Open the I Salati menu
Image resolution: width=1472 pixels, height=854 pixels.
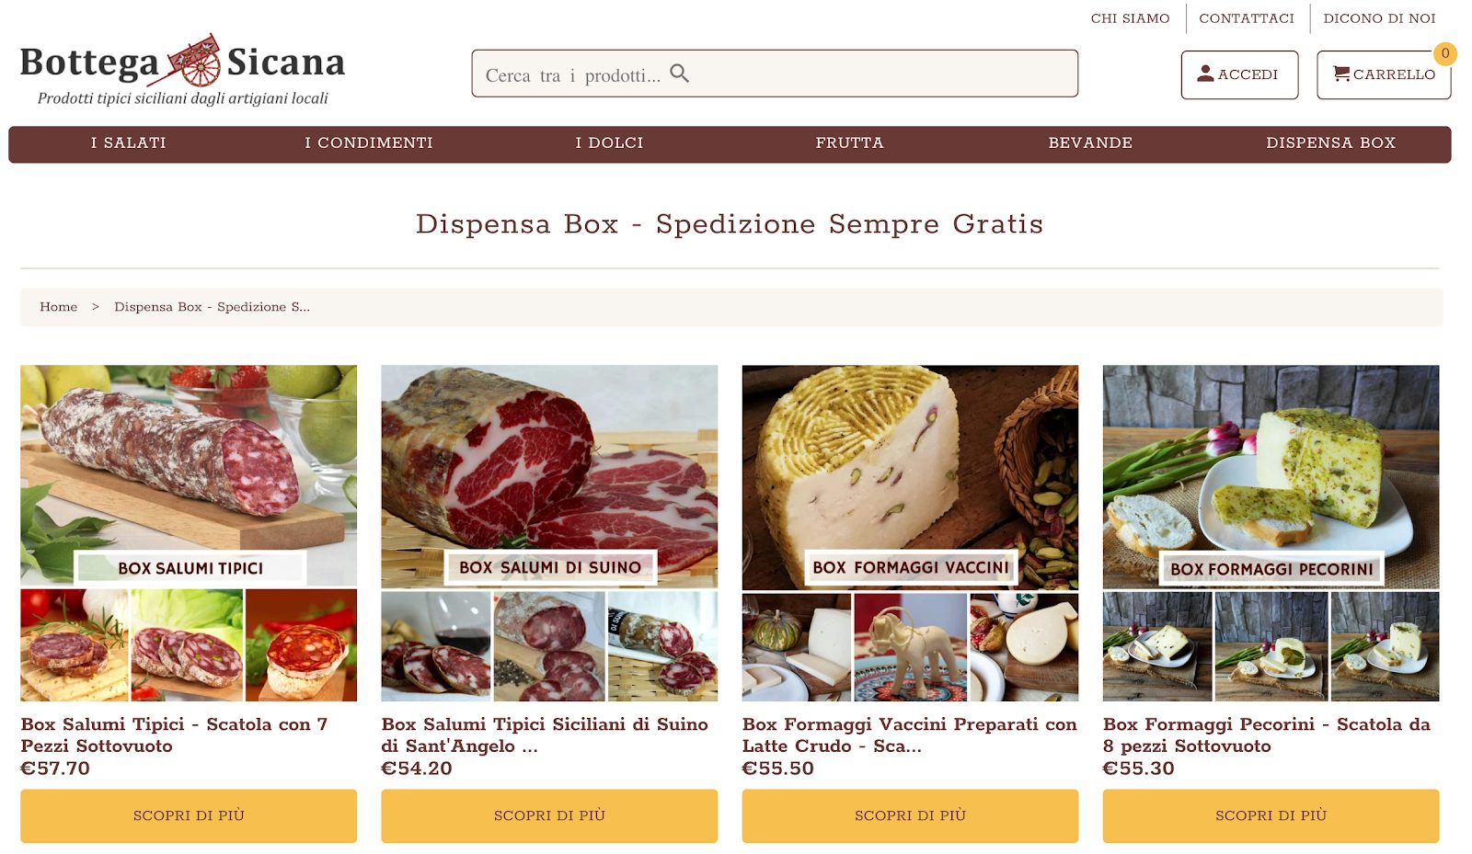point(129,143)
